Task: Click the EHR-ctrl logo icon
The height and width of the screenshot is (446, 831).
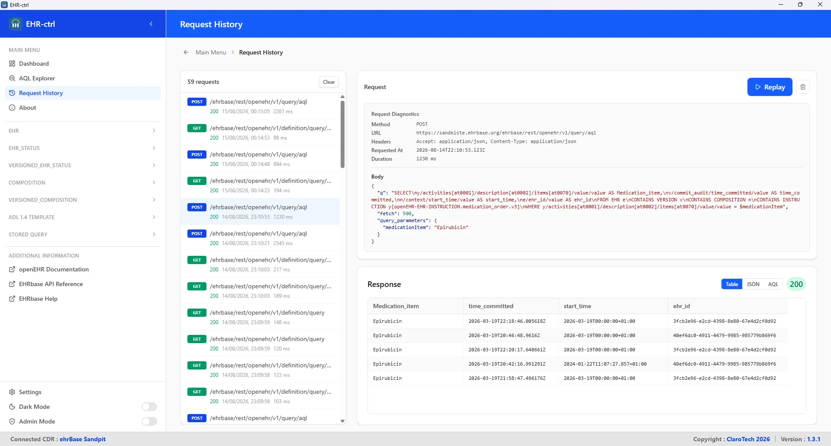Action: pyautogui.click(x=16, y=24)
